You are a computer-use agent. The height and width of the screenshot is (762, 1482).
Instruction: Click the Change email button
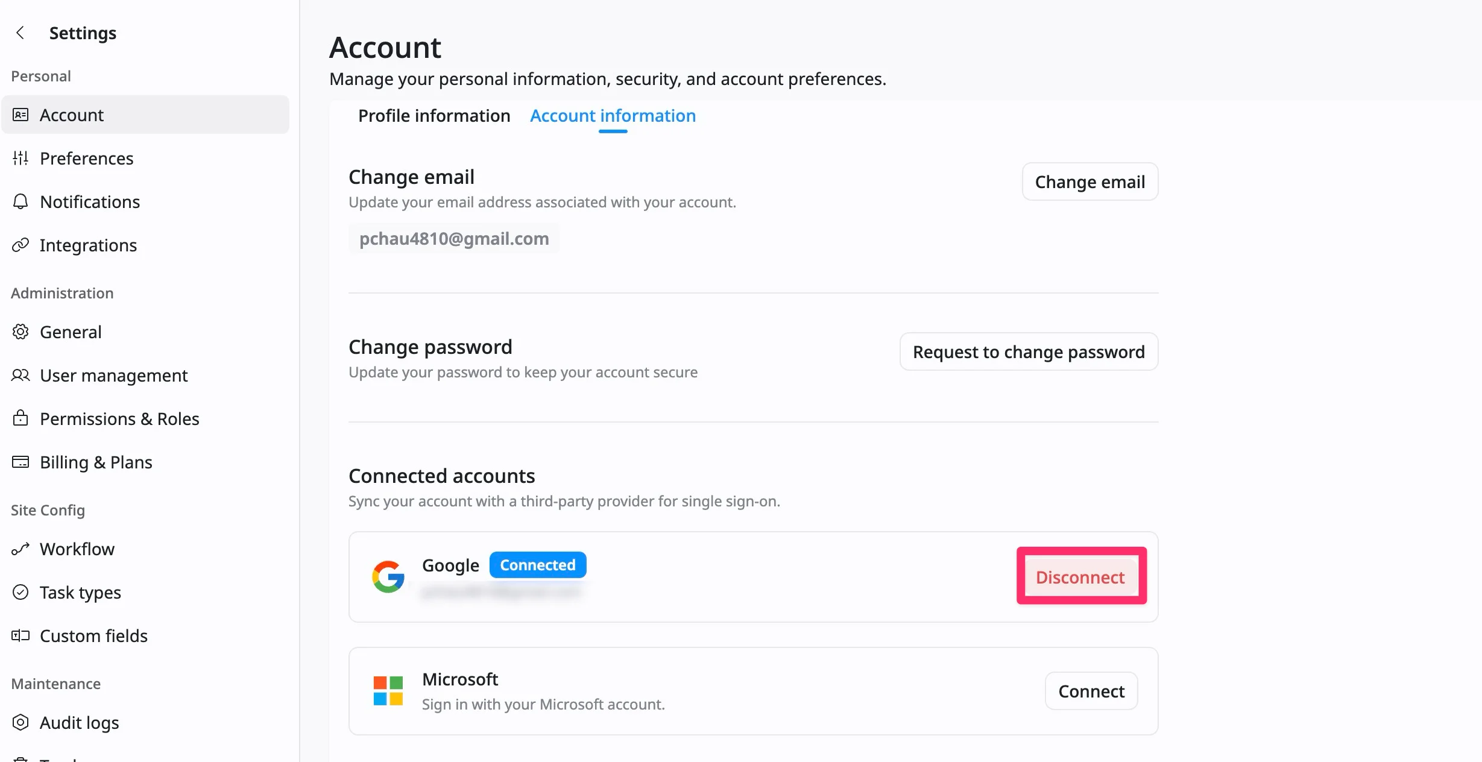(1089, 181)
